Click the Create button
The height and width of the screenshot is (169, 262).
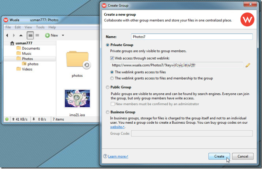coord(219,156)
